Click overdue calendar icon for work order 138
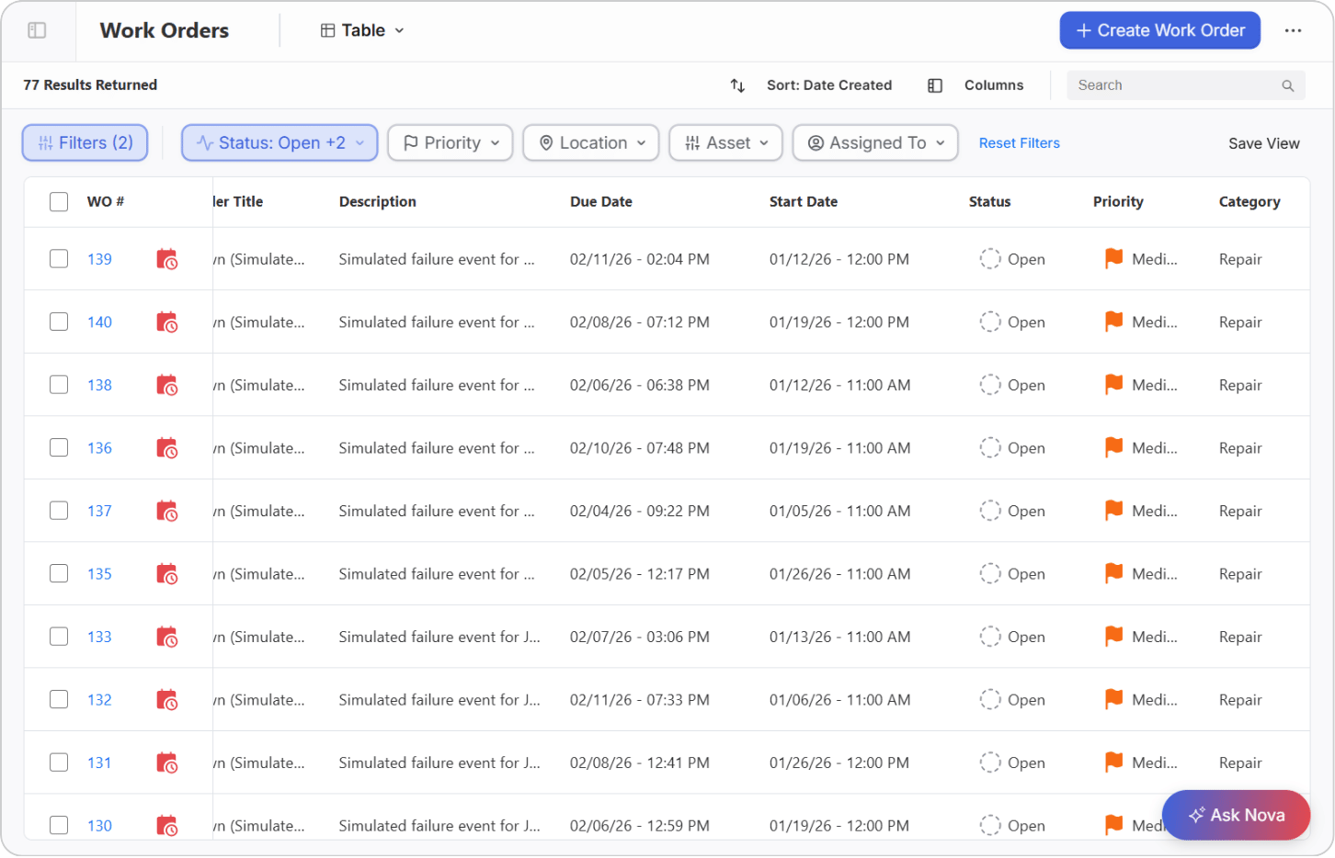Image resolution: width=1335 pixels, height=858 pixels. click(x=166, y=386)
